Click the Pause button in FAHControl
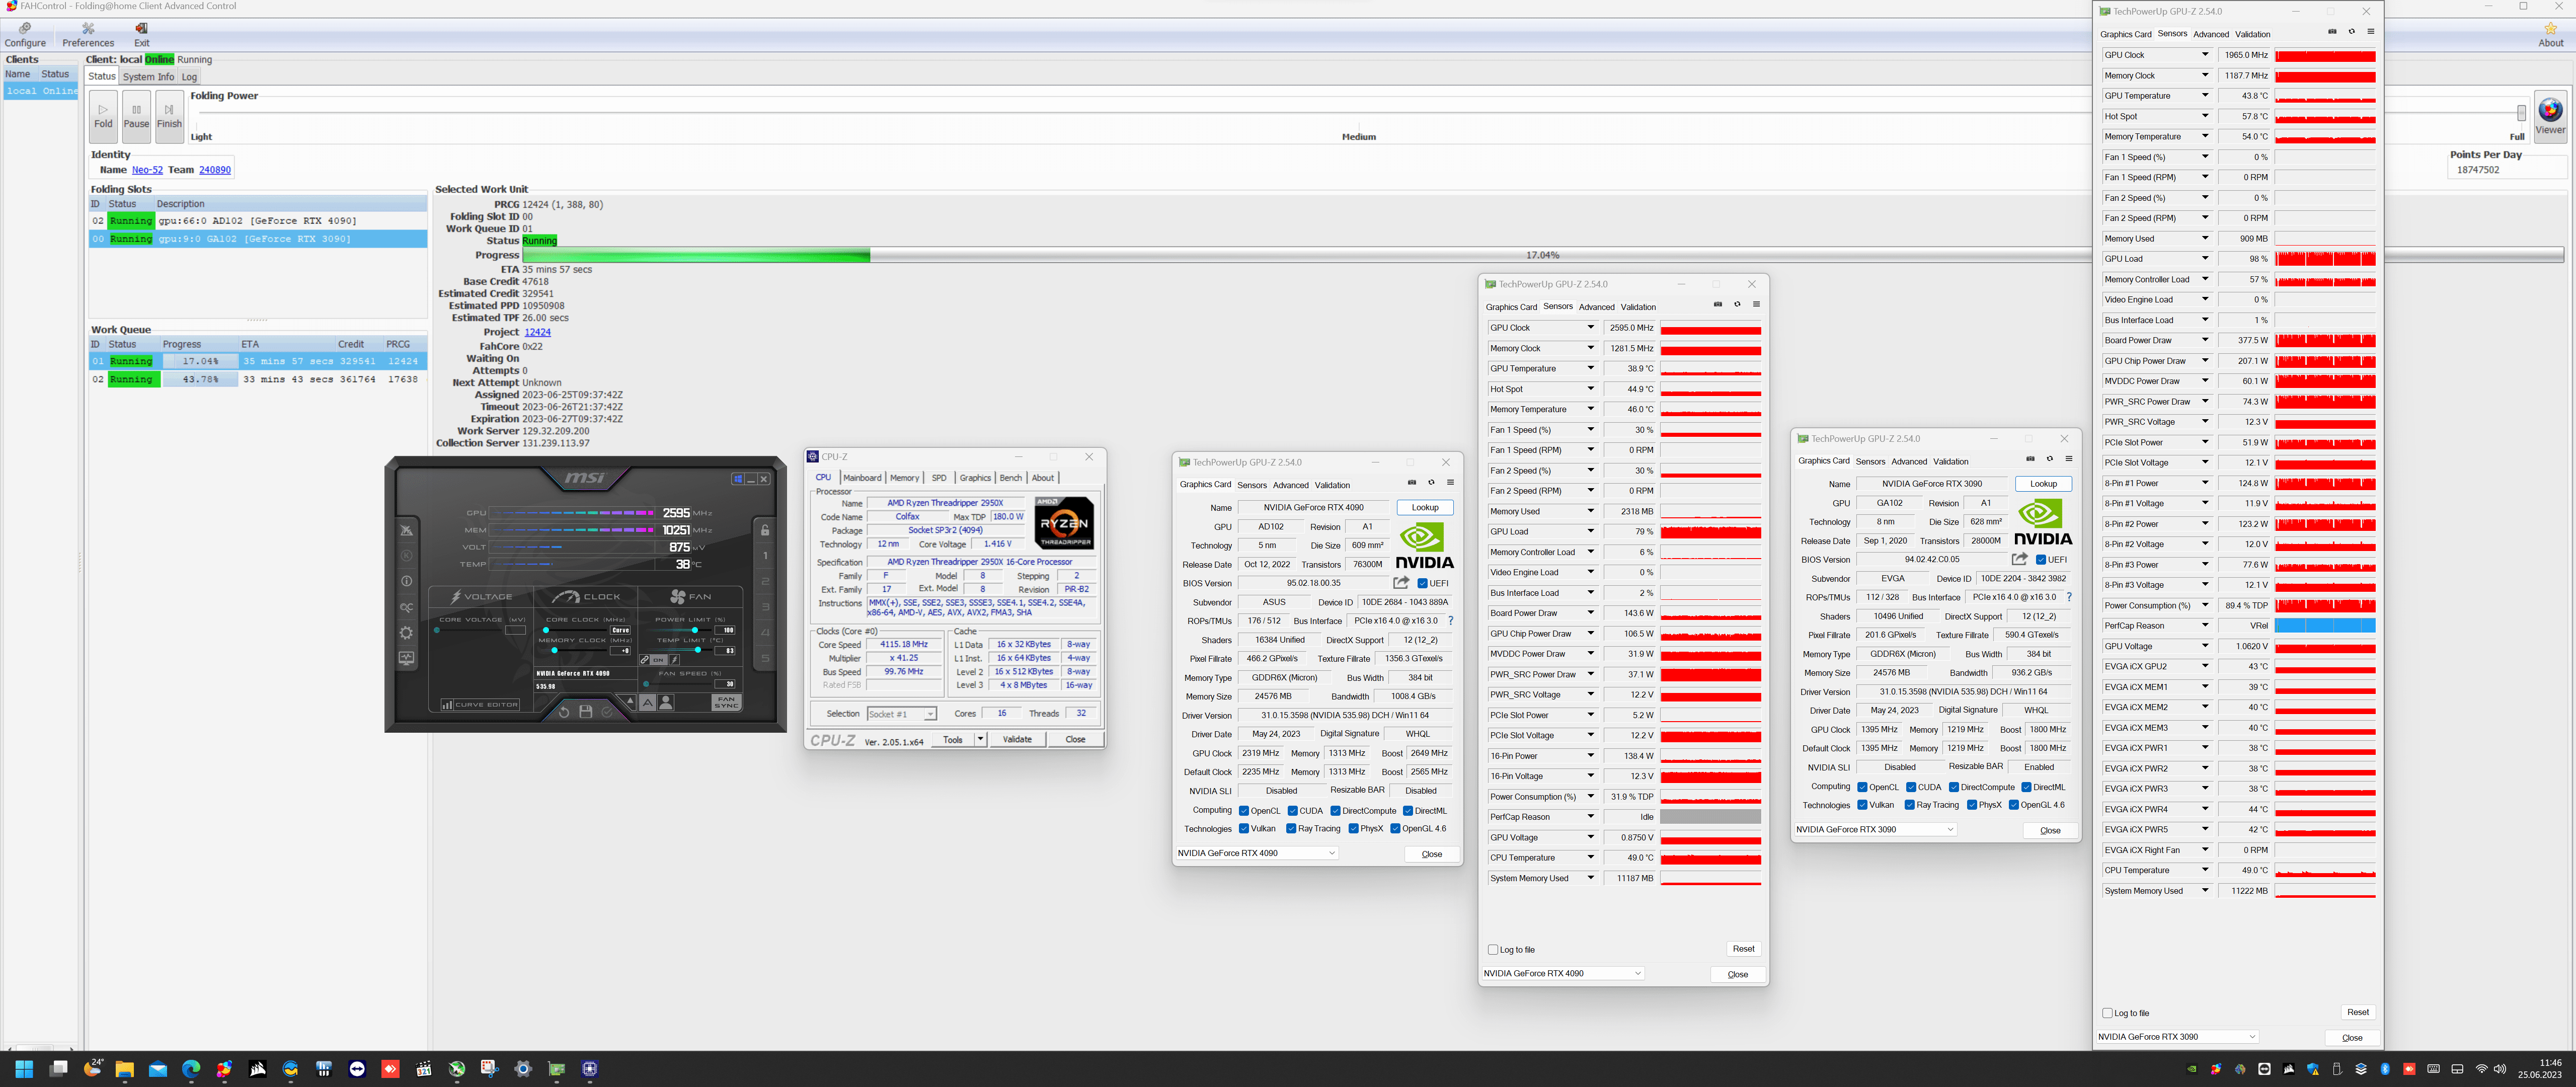 (136, 116)
